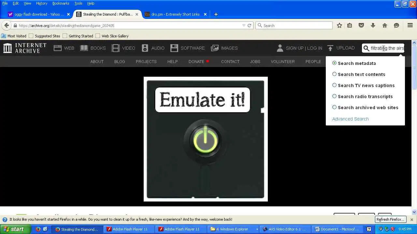
Task: Click the scrollbar down arrow
Action: [414, 212]
